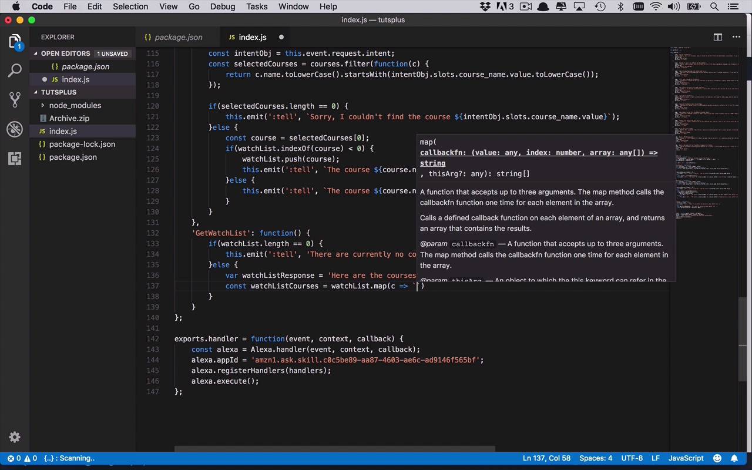Image resolution: width=752 pixels, height=470 pixels.
Task: Open the Source Control view
Action: coord(15,100)
